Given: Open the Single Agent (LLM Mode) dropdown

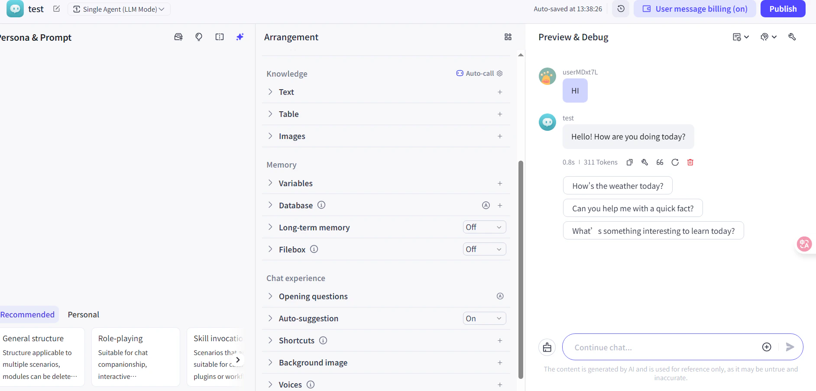Looking at the screenshot, I should [x=119, y=9].
